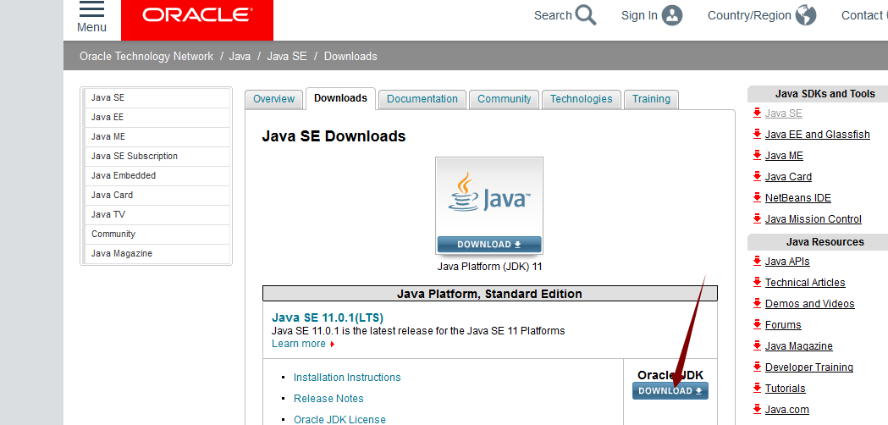Viewport: 888px width, 425px height.
Task: Click the Oracle JDK Download button
Action: pos(670,391)
